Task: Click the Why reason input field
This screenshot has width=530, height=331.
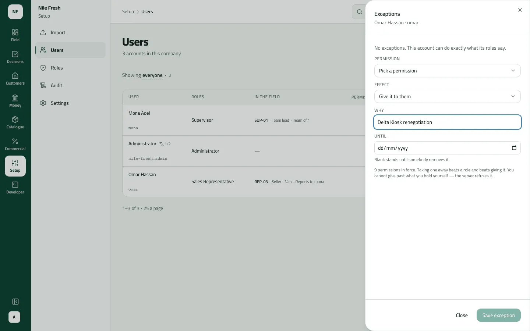Action: pyautogui.click(x=447, y=122)
